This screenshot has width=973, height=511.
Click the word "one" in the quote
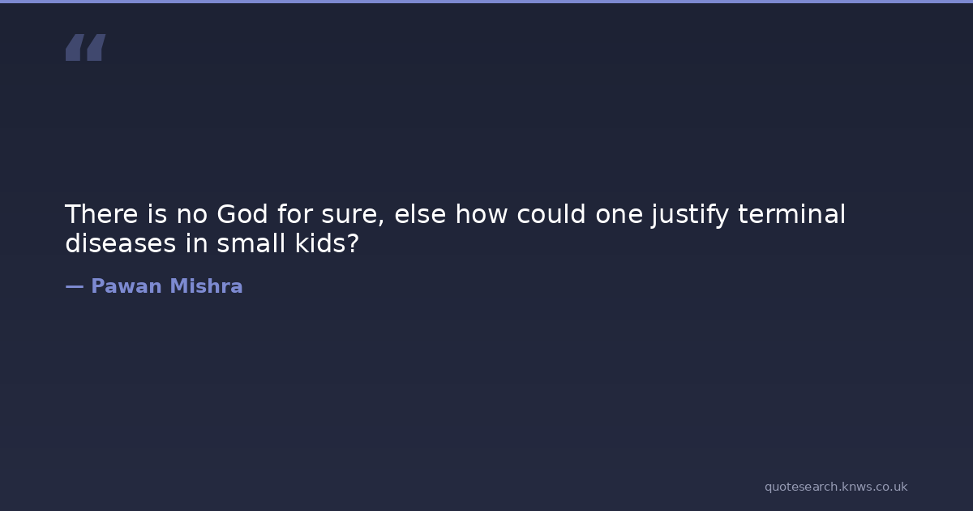pos(619,215)
